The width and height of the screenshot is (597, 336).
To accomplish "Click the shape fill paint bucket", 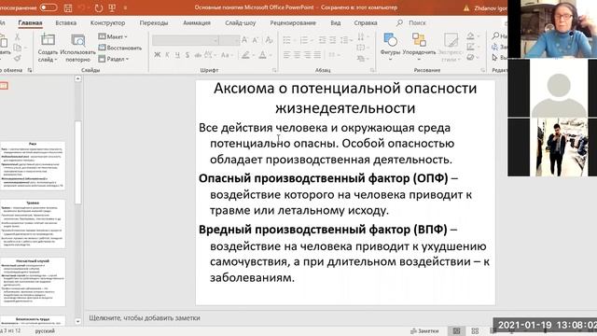I will tap(470, 36).
